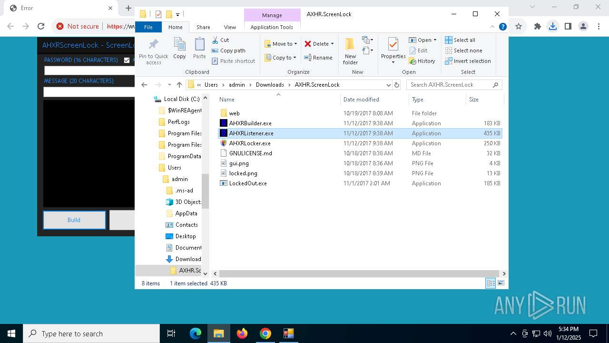609x343 pixels.
Task: Click the Chrome extensions puzzle icon
Action: point(538,26)
